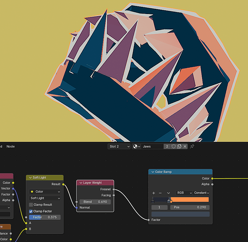Screen dimensions: 248x242
Task: Open the Constant interpolation dropdown
Action: tap(201, 193)
